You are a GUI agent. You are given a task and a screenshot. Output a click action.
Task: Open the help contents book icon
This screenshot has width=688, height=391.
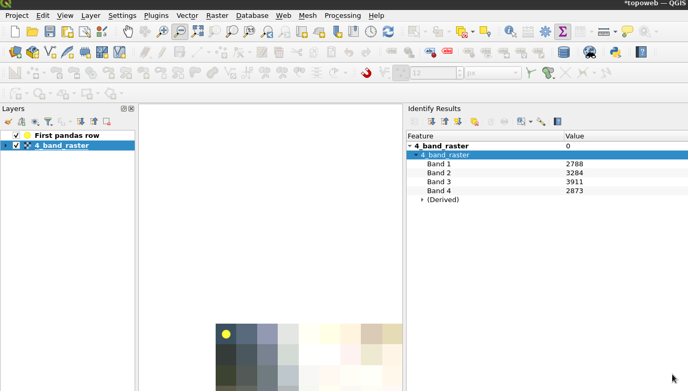coord(641,52)
